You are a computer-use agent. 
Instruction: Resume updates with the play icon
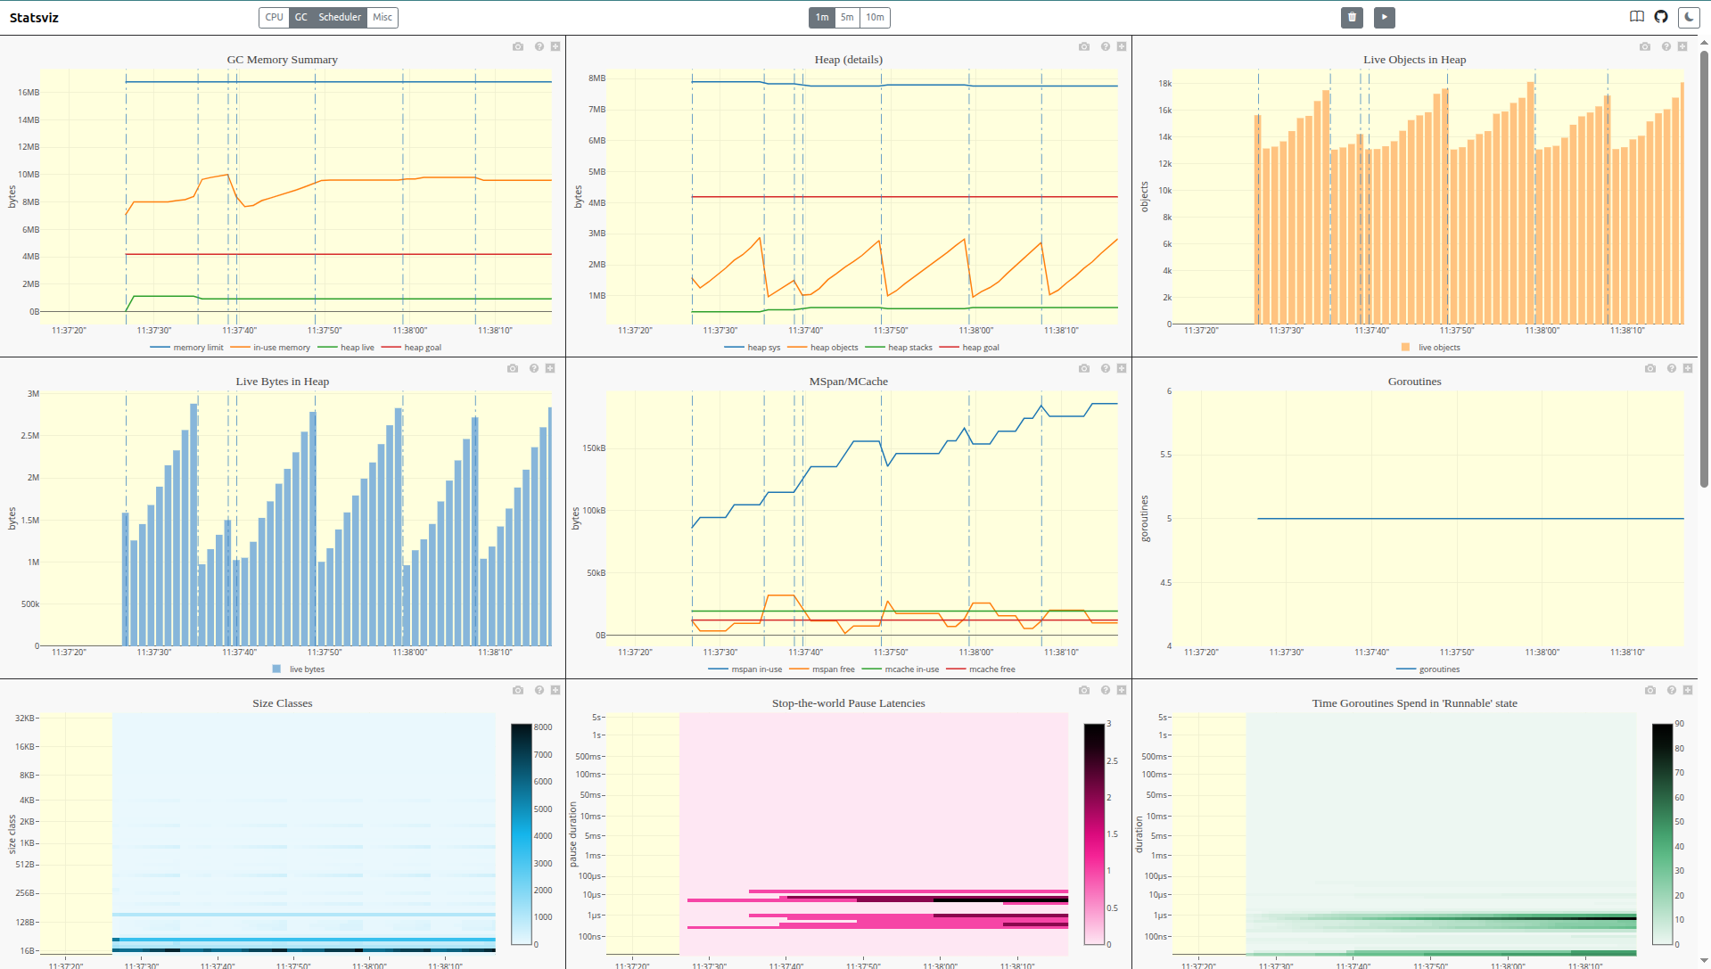point(1385,17)
